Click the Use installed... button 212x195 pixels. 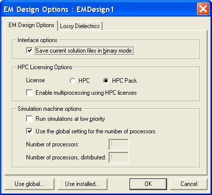(x=82, y=184)
